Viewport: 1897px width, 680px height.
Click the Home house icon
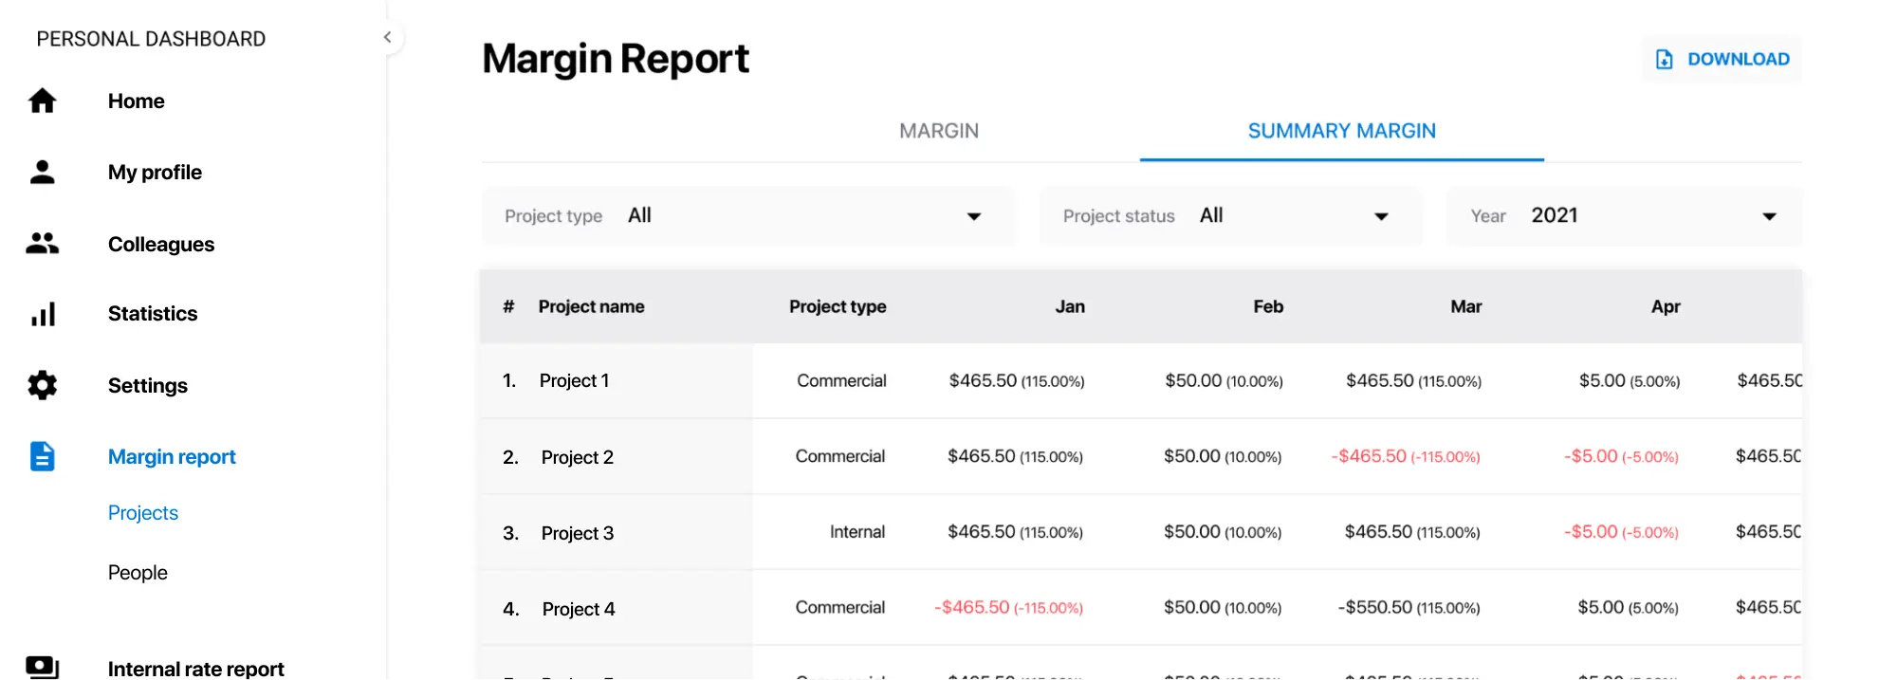(x=42, y=101)
